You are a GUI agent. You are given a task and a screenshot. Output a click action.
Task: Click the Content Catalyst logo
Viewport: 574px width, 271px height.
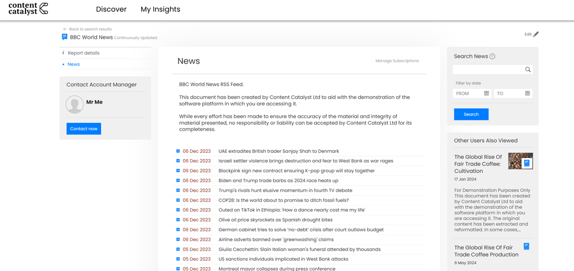(x=28, y=8)
